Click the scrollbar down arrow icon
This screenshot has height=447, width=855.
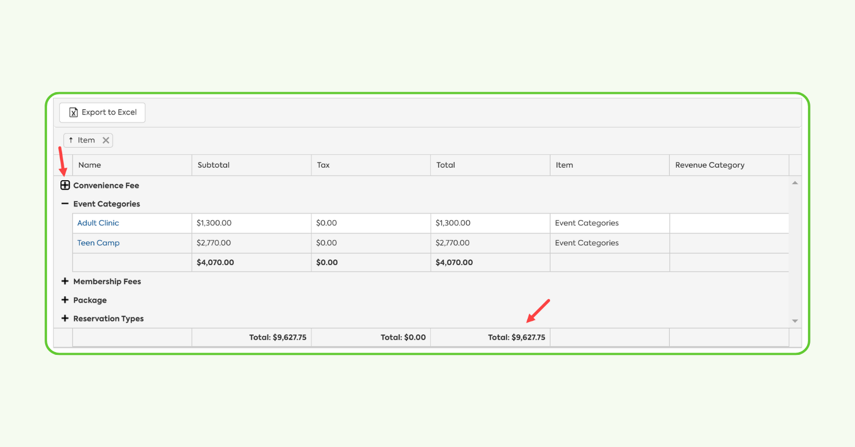[x=795, y=321]
